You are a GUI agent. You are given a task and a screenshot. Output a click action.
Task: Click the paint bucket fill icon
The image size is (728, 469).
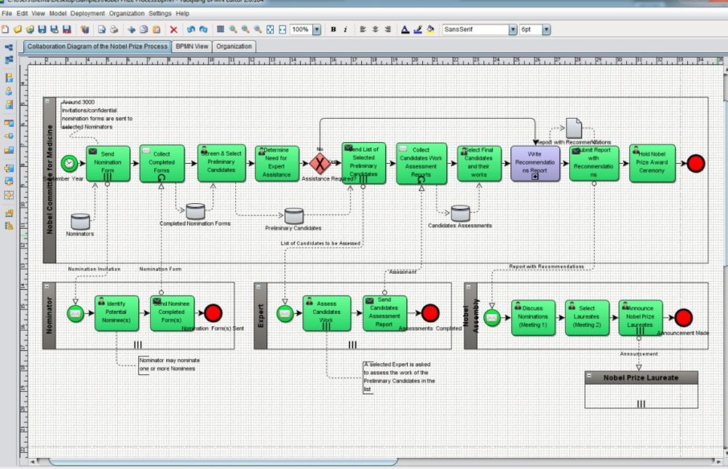point(430,30)
